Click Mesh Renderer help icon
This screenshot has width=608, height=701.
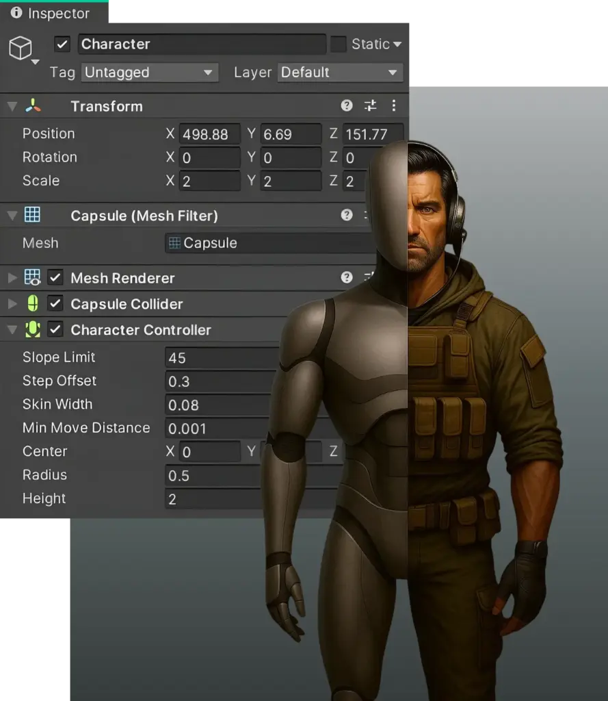coord(347,277)
